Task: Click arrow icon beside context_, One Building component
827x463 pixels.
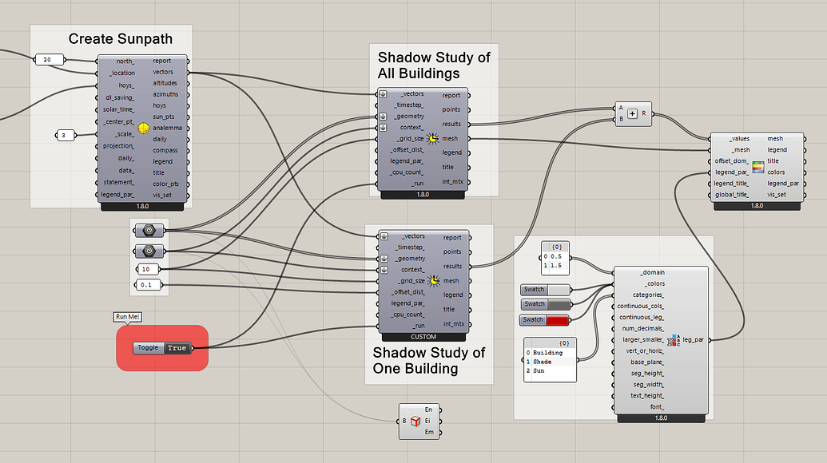Action: point(384,270)
